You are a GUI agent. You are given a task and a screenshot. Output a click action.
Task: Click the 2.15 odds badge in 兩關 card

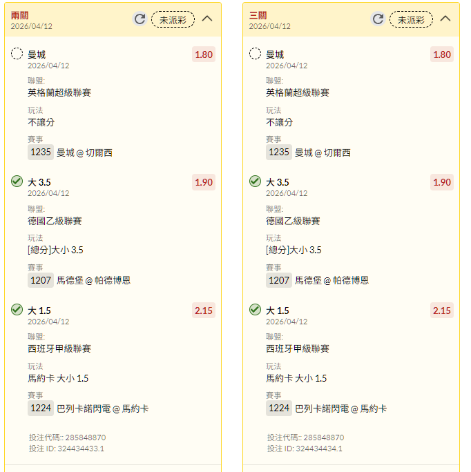[204, 311]
